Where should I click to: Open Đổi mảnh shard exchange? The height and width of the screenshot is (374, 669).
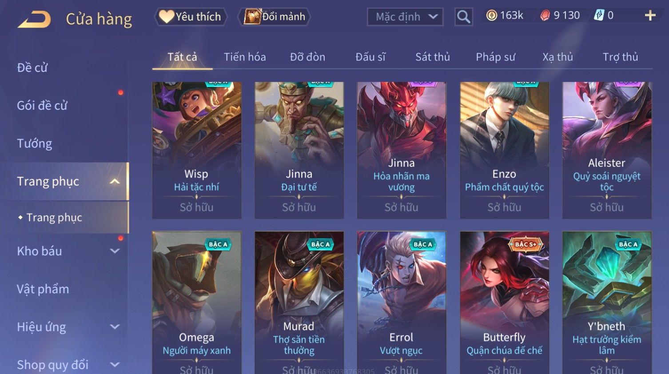274,17
